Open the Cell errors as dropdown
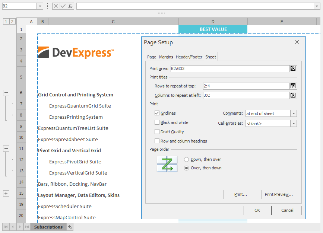 click(x=294, y=124)
